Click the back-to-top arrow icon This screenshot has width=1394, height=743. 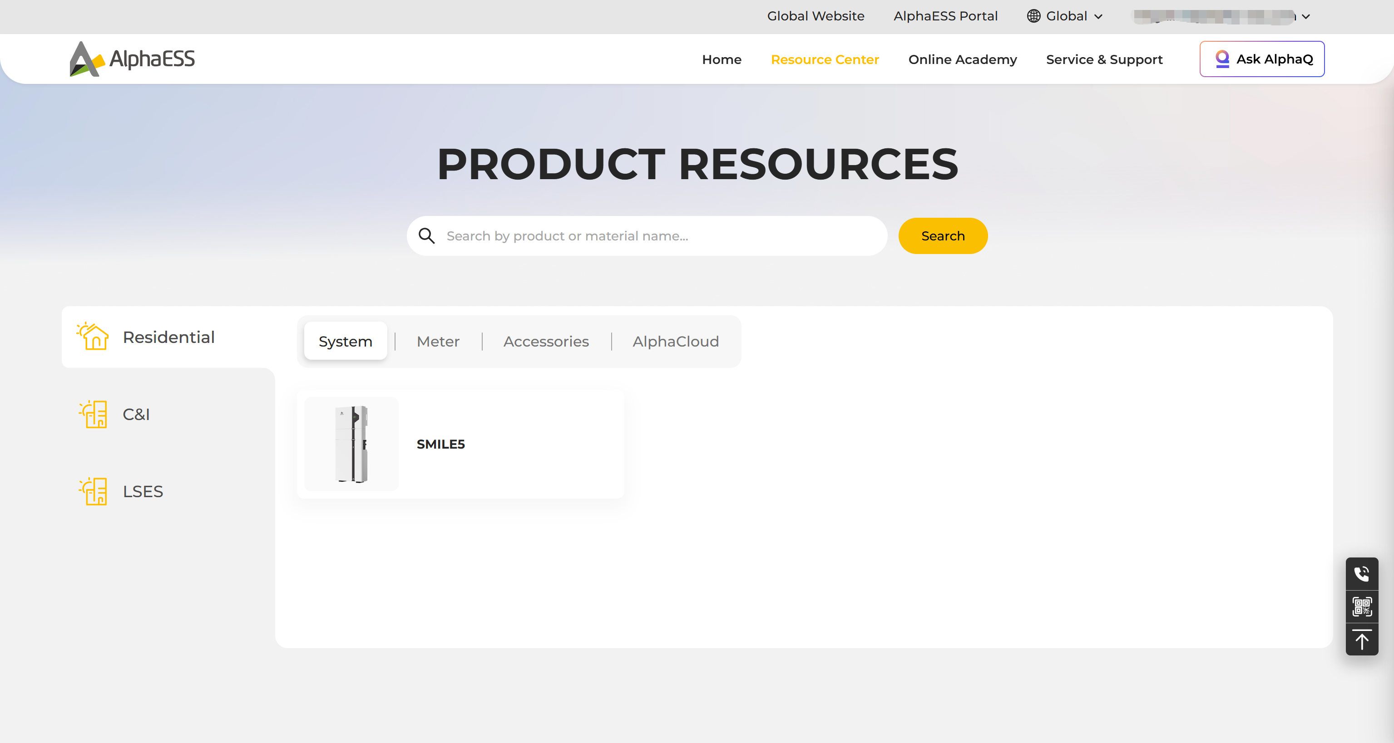pyautogui.click(x=1361, y=640)
